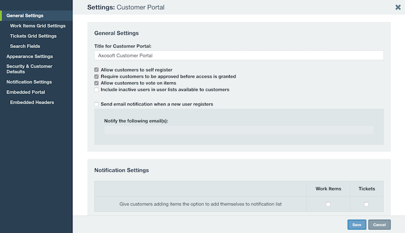Toggle Require customers to be approved checkbox
This screenshot has width=405, height=233.
[96, 76]
